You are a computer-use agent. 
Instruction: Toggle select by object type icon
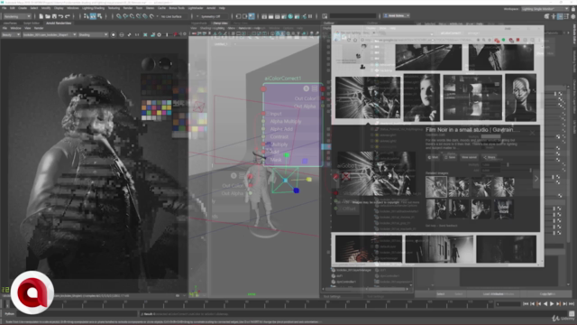93,16
